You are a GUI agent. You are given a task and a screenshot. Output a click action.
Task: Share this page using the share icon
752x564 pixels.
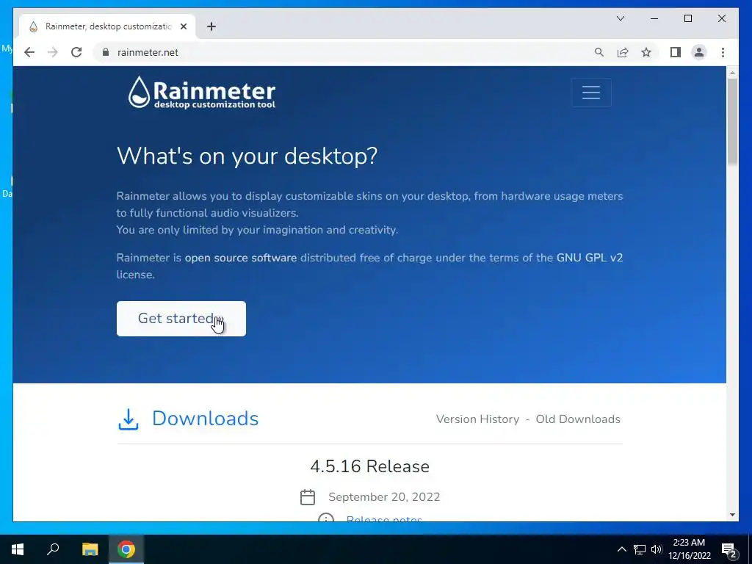pyautogui.click(x=623, y=52)
